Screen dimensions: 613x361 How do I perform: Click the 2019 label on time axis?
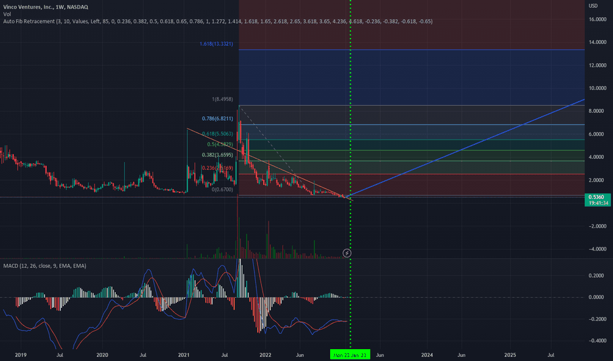(21, 354)
